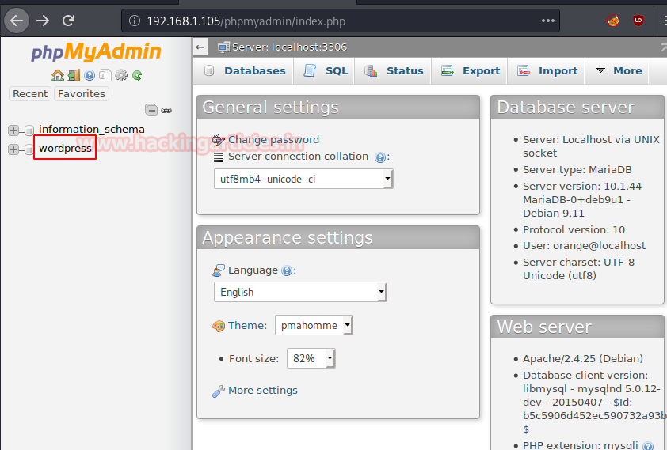Open the Theme dropdown showing pmahomme

[x=314, y=325]
